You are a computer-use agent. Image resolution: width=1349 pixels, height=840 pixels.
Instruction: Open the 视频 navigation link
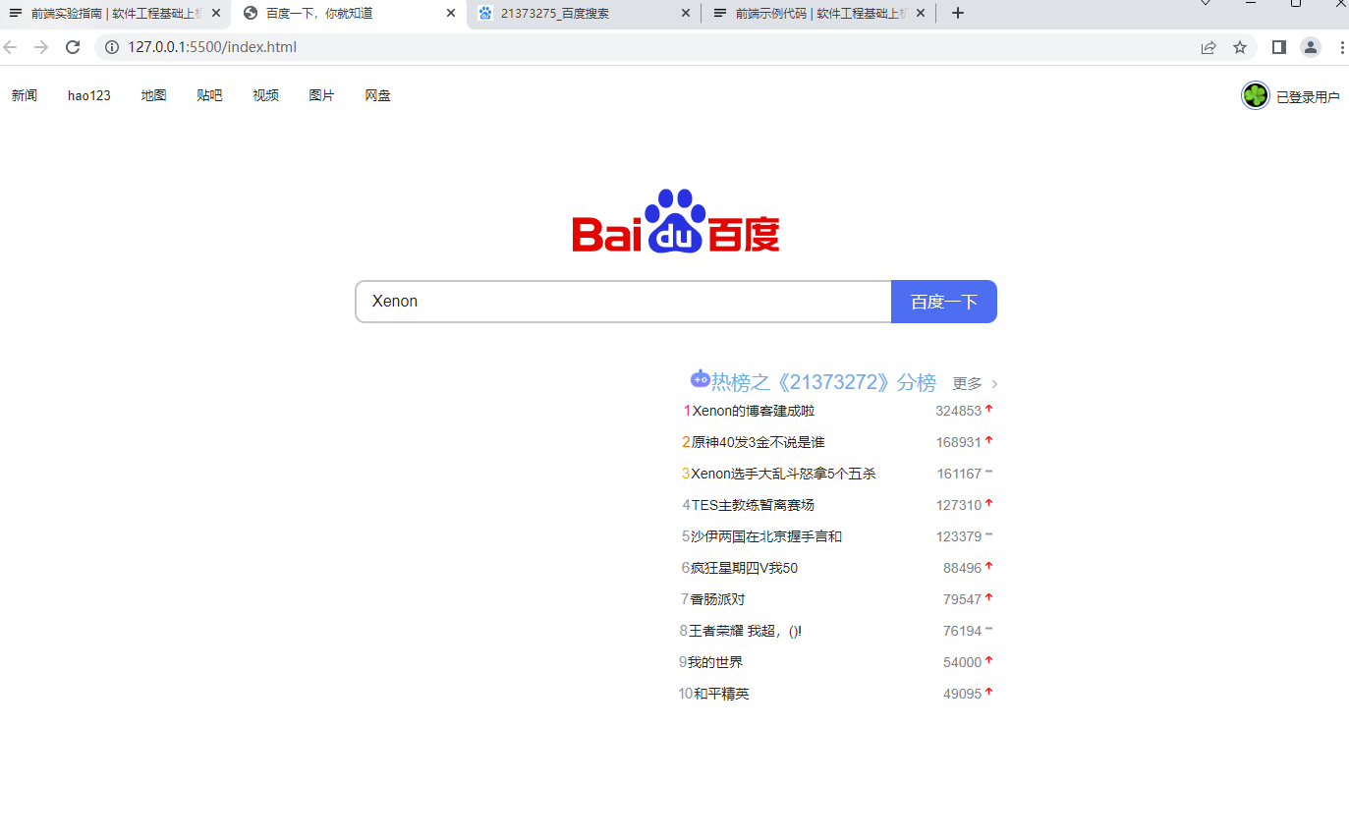266,95
